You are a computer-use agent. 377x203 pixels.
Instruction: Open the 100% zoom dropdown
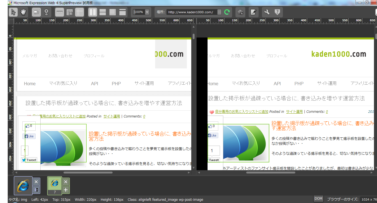tap(147, 12)
